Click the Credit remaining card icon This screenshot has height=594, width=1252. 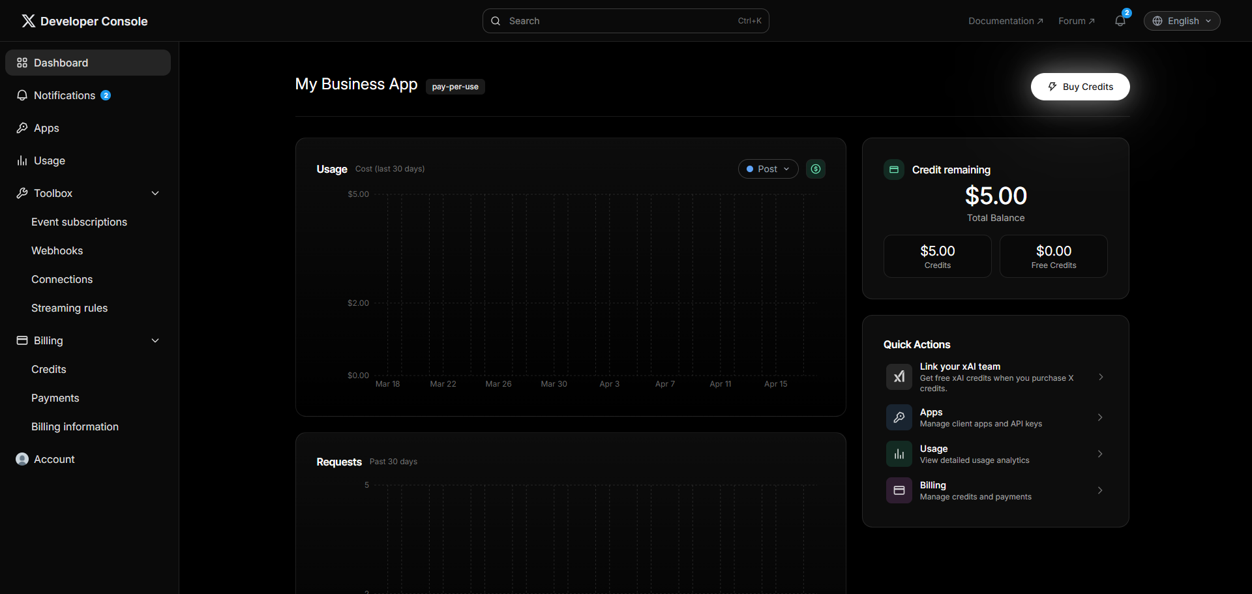click(893, 170)
